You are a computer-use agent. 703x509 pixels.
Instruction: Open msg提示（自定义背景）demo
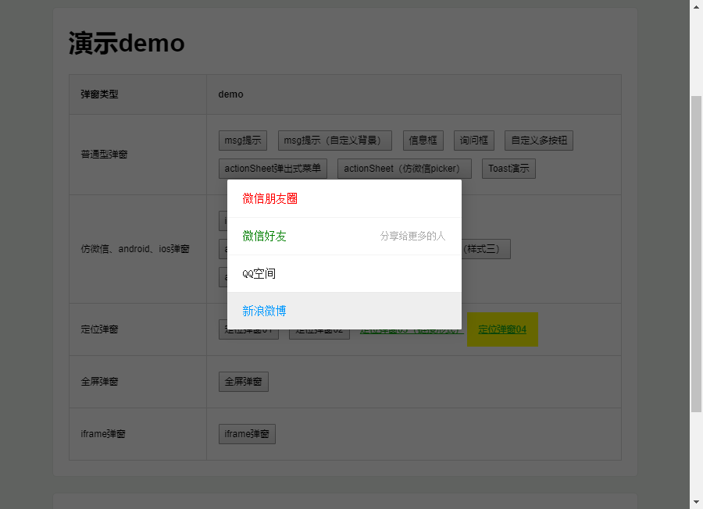pos(334,141)
